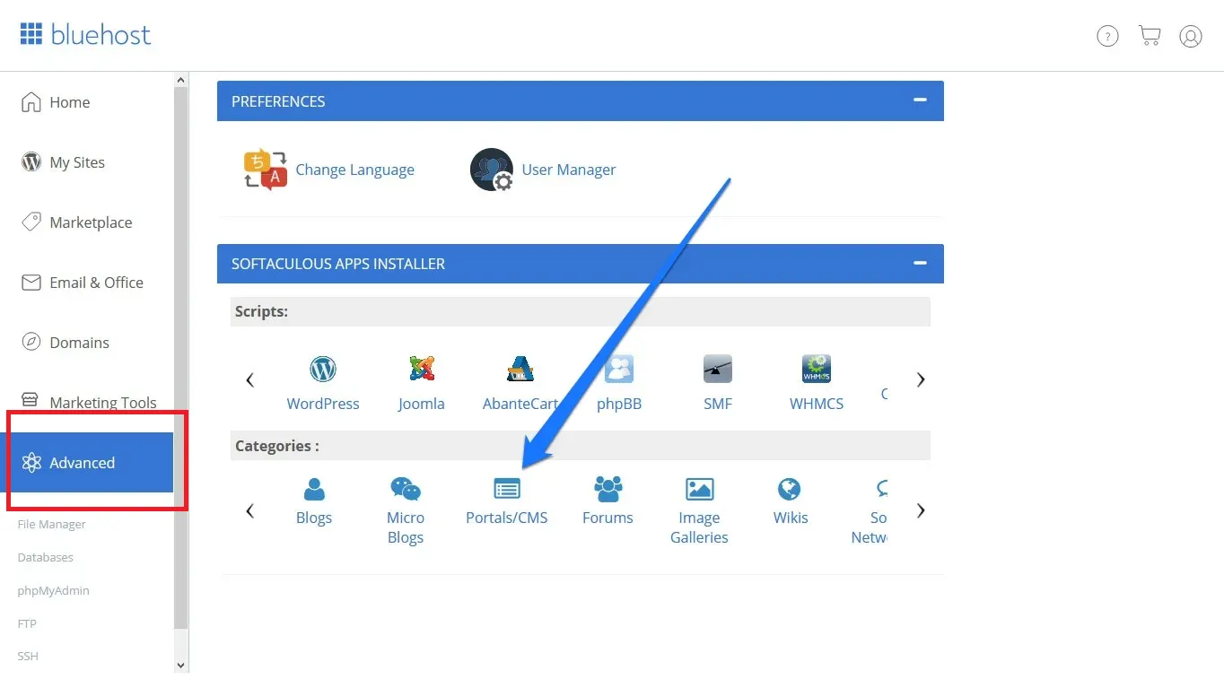Viewport: 1224px width, 688px height.
Task: Click the Blogs category icon
Action: (314, 489)
